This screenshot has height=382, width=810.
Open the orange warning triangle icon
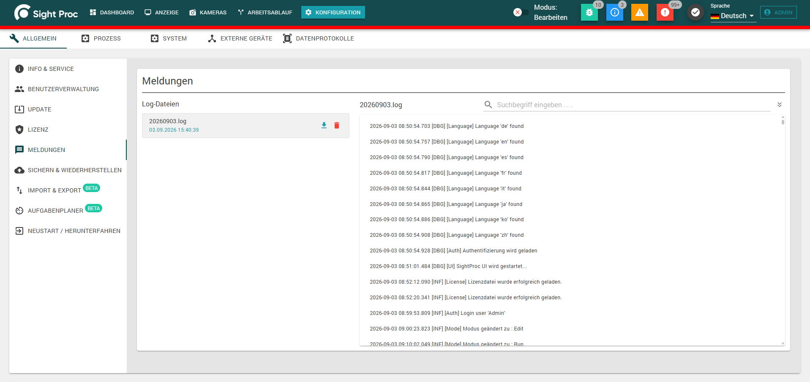(640, 12)
